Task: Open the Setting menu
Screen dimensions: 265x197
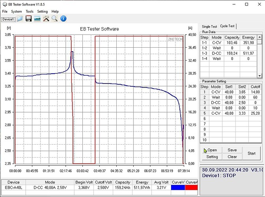Action: coord(43,11)
